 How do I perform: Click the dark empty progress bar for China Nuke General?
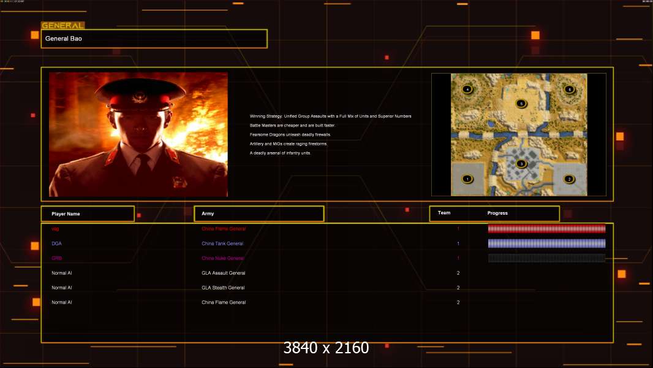[x=547, y=258]
